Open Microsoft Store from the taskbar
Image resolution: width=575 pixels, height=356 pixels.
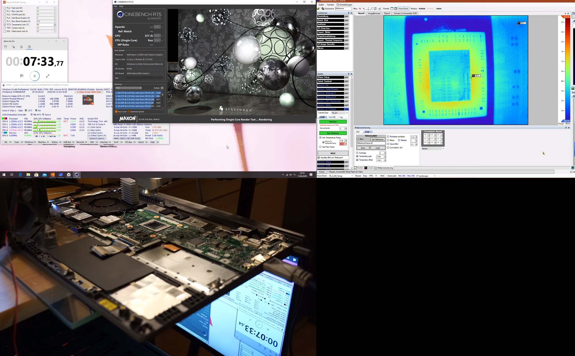36,175
